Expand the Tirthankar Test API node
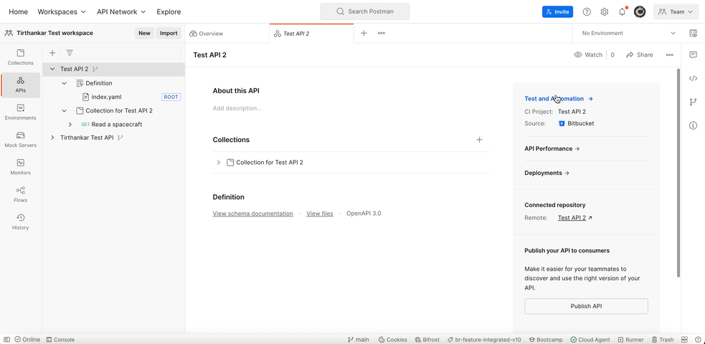Viewport: 705px width, 344px height. pos(52,138)
